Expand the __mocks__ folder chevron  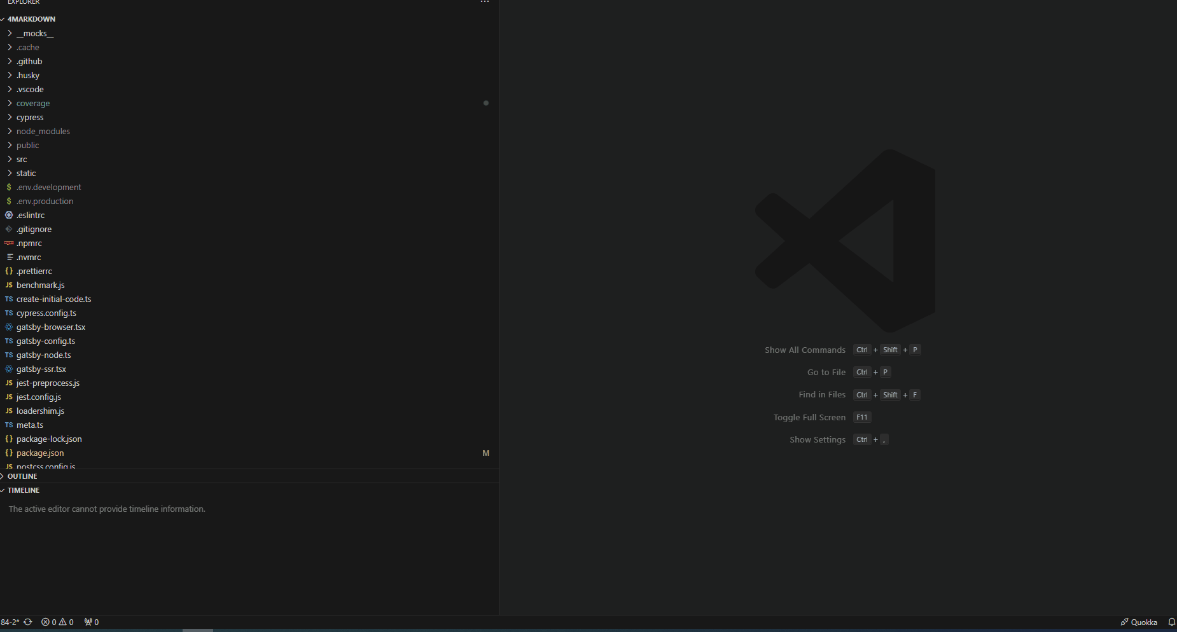10,33
